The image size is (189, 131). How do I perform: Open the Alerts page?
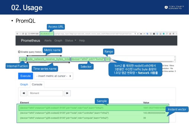pyautogui.click(x=48, y=41)
